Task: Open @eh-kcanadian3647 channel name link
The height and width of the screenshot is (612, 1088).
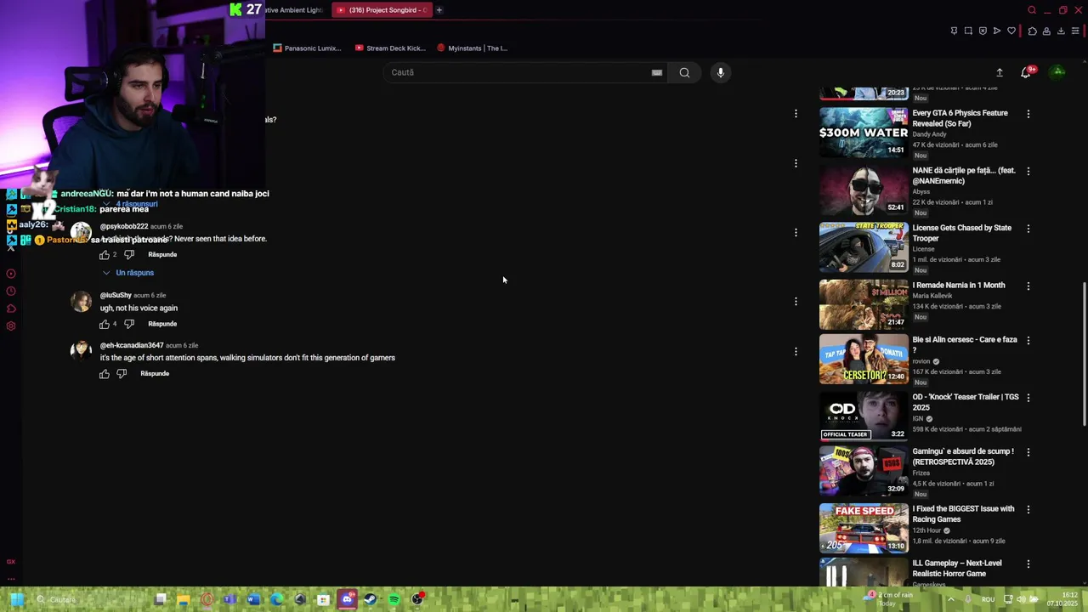Action: 132,346
